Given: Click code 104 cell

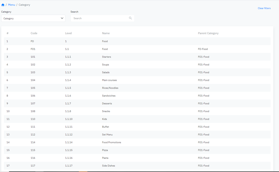Looking at the screenshot, I should point(33,80).
